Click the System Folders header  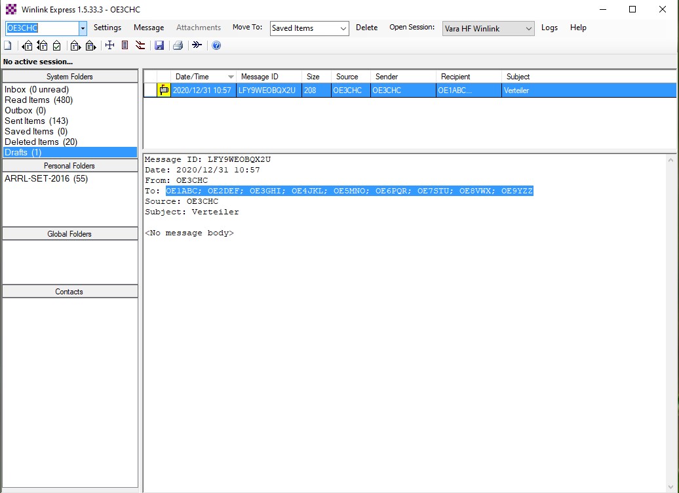point(69,77)
